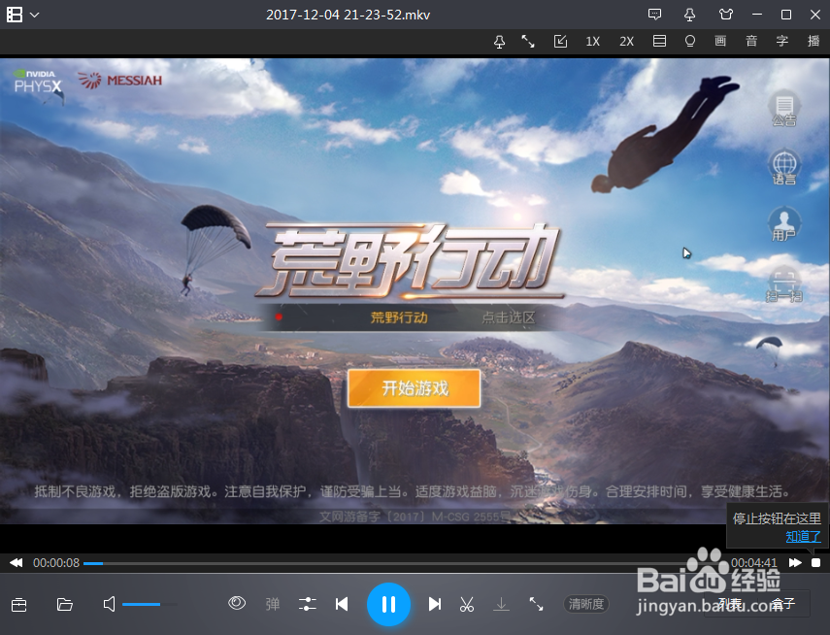830x635 pixels.
Task: Open the main menu list icon
Action: coord(15,15)
